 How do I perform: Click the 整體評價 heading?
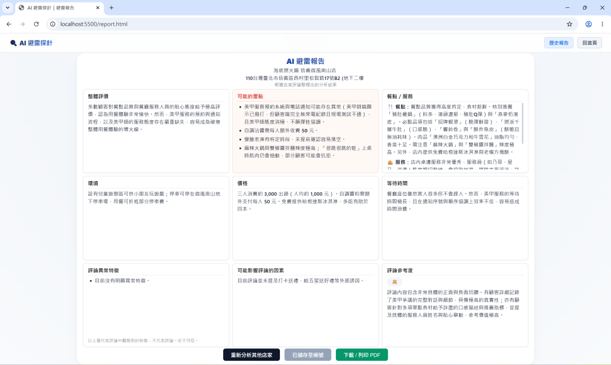(x=98, y=96)
